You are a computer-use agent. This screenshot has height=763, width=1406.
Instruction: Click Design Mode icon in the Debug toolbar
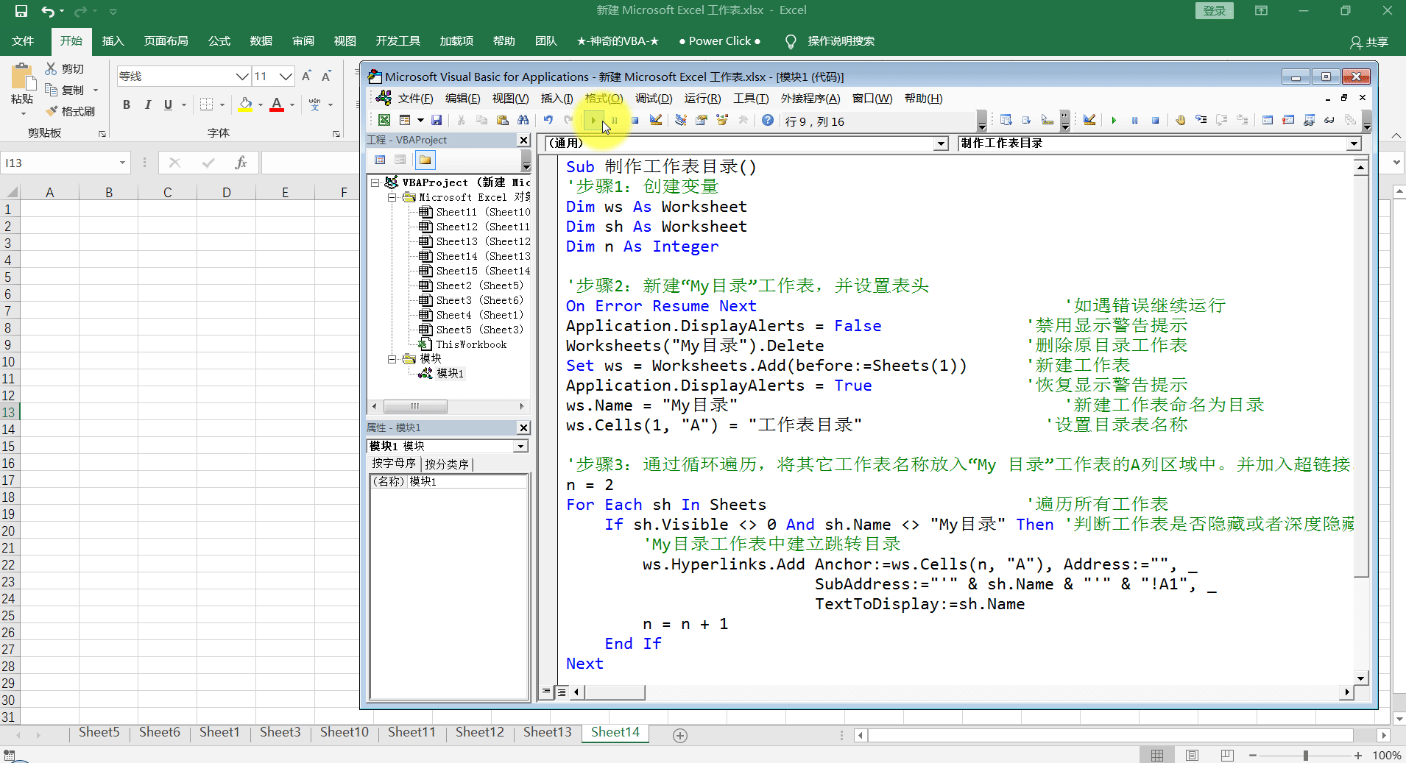pos(1089,120)
